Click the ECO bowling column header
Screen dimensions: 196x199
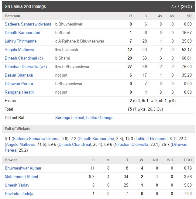tap(188, 160)
